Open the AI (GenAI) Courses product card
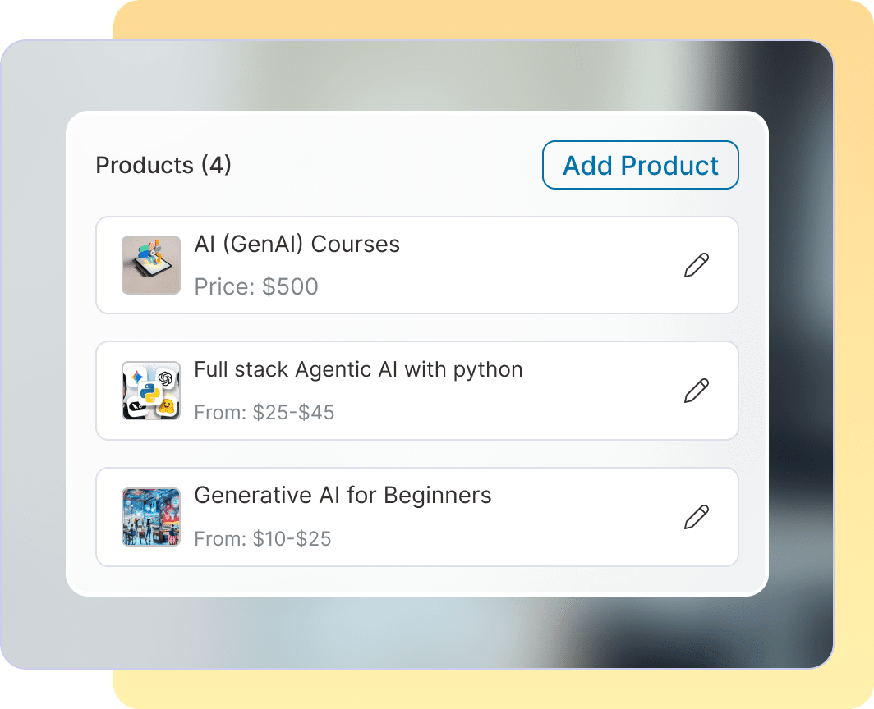 (417, 264)
